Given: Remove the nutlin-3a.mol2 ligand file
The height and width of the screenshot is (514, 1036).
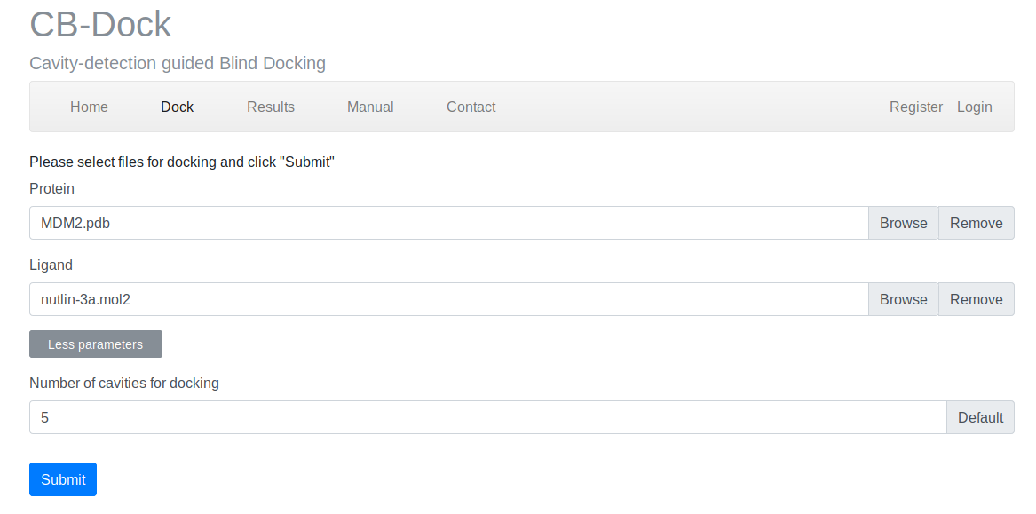Looking at the screenshot, I should tap(976, 299).
